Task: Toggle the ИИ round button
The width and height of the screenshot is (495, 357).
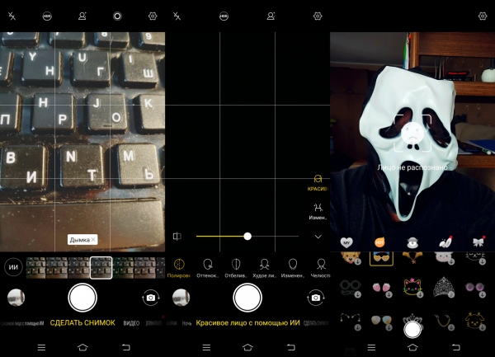Action: [13, 267]
